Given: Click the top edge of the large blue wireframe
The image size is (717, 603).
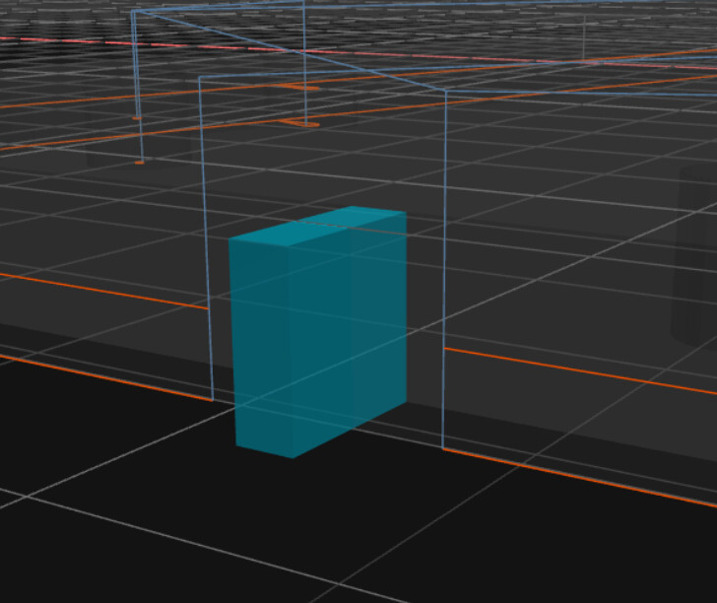Looking at the screenshot, I should (325, 84).
